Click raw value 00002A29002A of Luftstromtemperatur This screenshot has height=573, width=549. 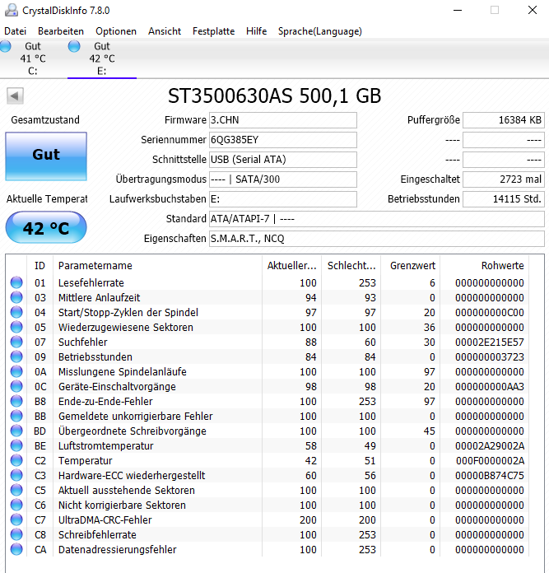pos(490,446)
